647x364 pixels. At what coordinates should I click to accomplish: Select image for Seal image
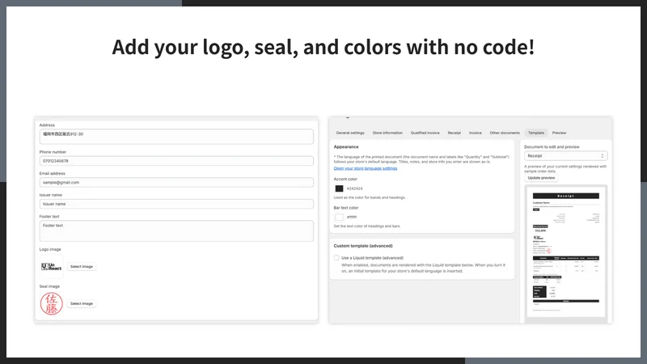pyautogui.click(x=82, y=304)
